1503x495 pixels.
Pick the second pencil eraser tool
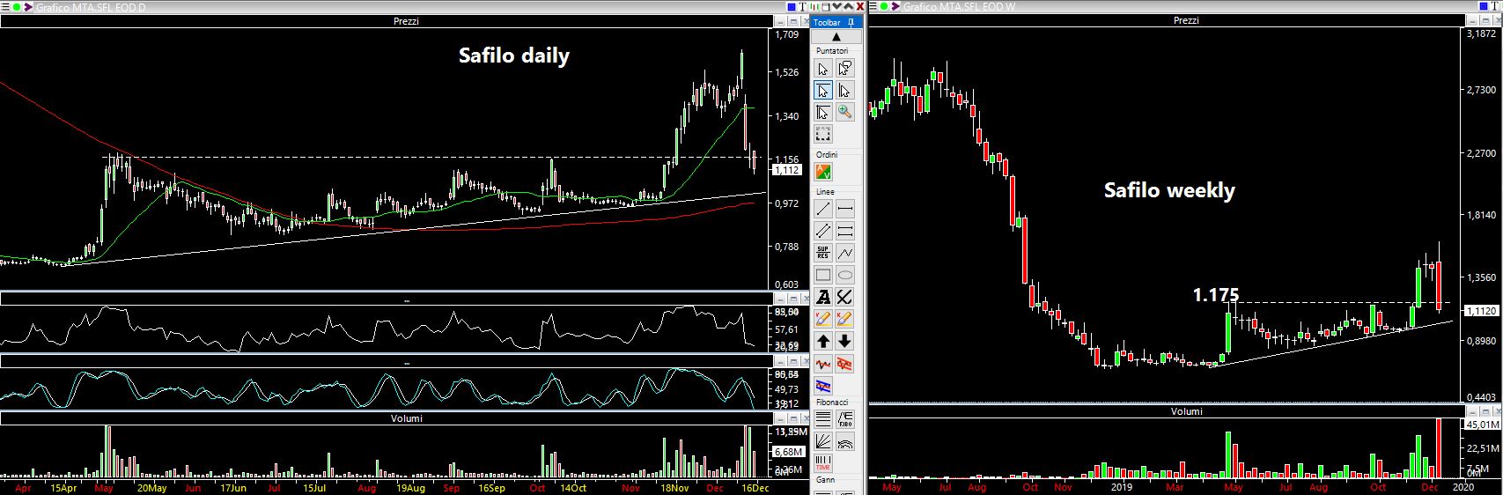[x=845, y=319]
